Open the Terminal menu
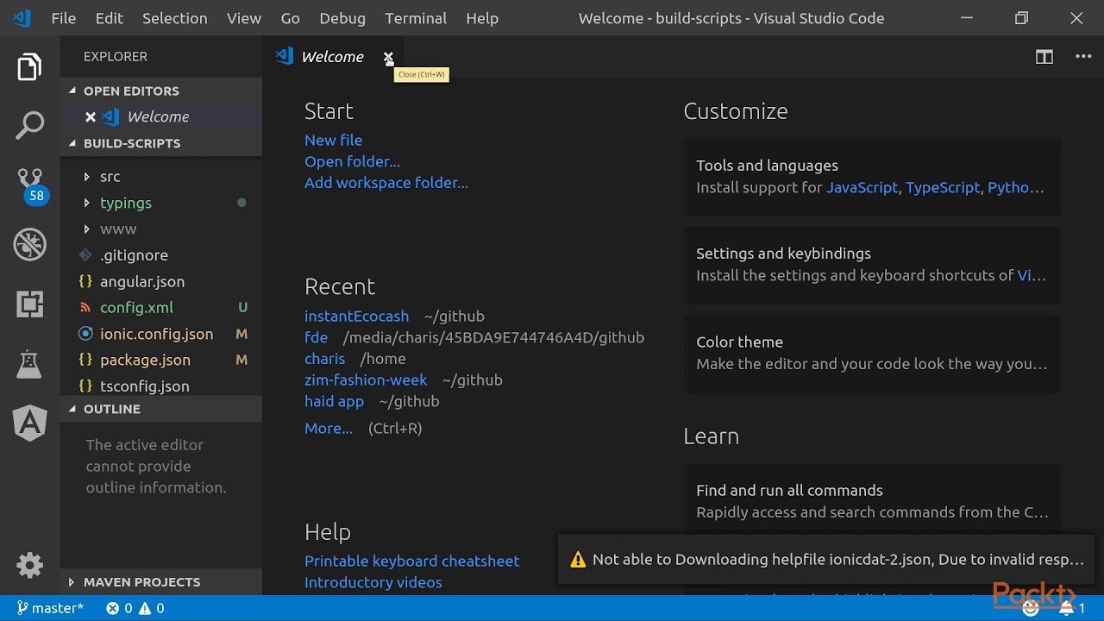 (416, 18)
